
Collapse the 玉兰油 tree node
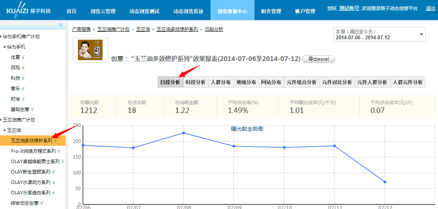(x=5, y=130)
